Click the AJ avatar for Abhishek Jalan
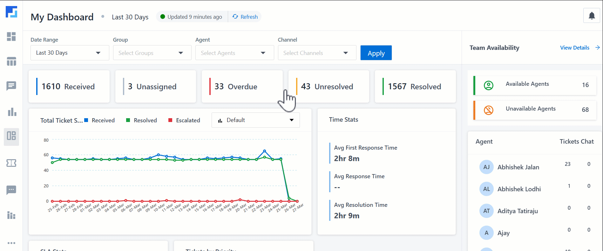This screenshot has height=251, width=603. [486, 167]
